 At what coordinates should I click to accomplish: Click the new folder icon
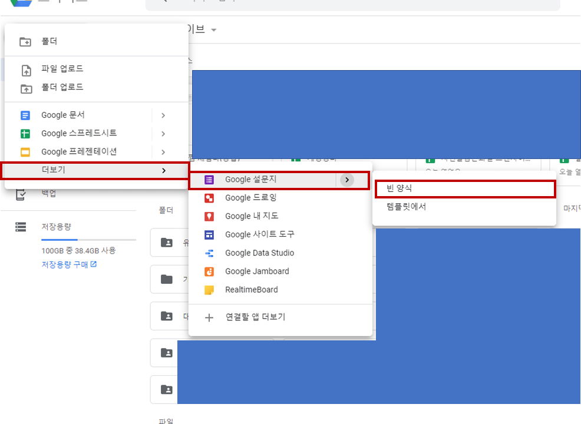25,41
